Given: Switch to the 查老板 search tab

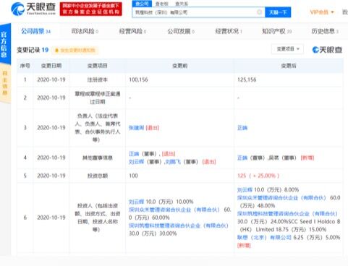Looking at the screenshot, I should [x=161, y=4].
